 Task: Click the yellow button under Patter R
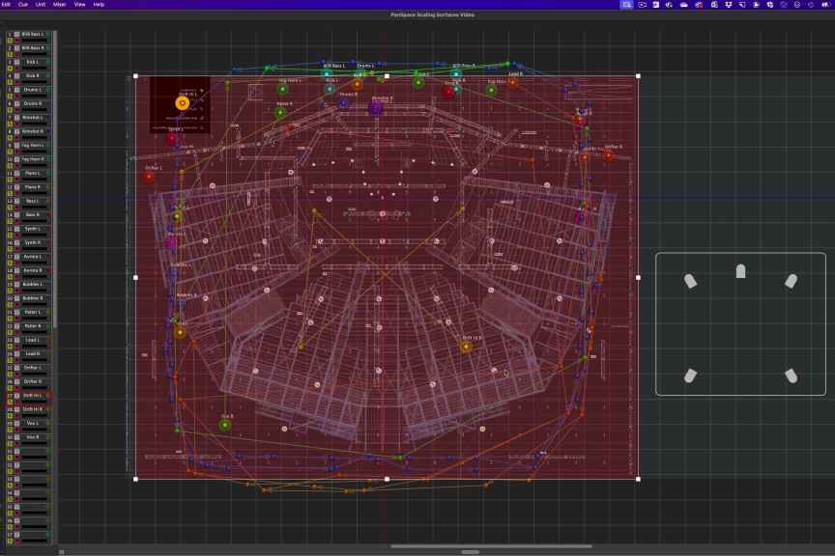pos(10,332)
